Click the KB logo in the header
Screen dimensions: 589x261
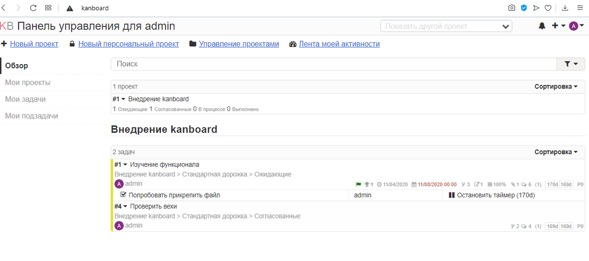point(7,26)
